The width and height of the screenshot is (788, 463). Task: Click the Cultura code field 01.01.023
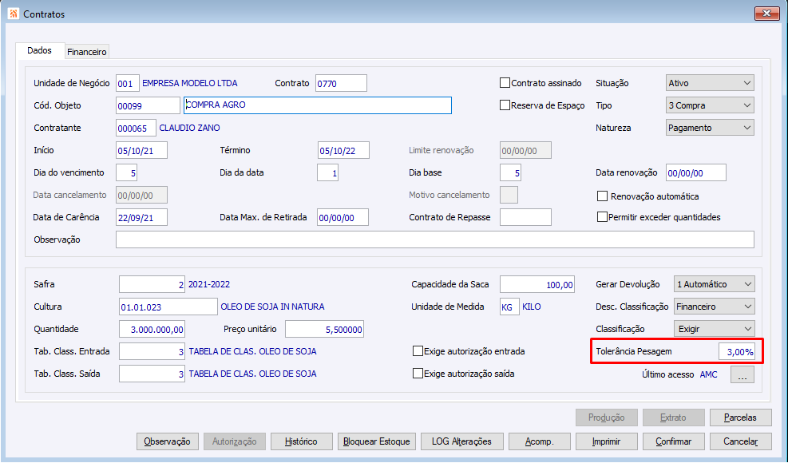click(x=168, y=307)
